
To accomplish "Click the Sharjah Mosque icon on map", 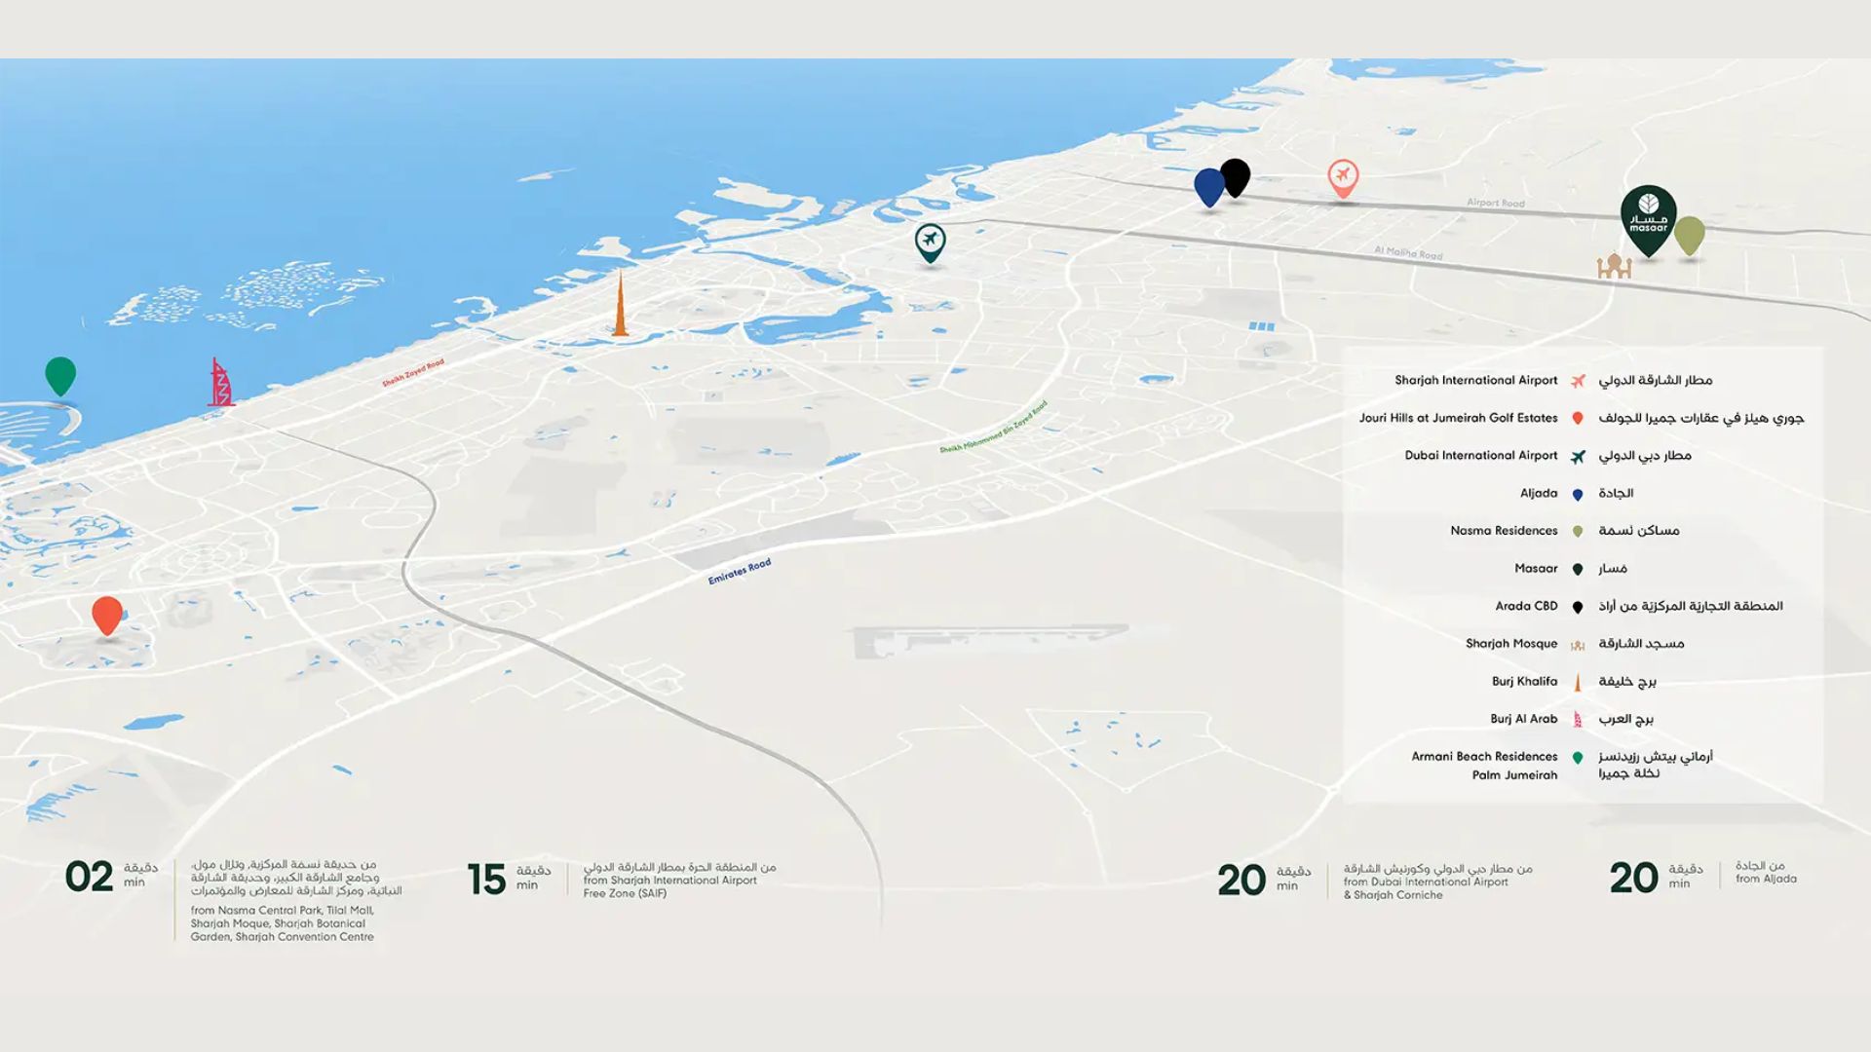I will pyautogui.click(x=1614, y=265).
